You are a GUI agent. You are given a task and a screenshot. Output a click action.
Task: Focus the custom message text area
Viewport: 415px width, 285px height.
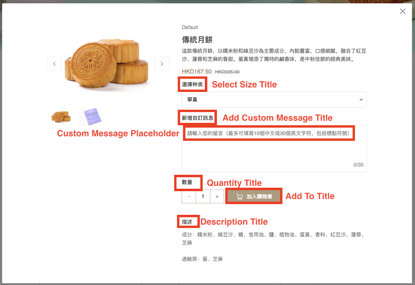(274, 148)
